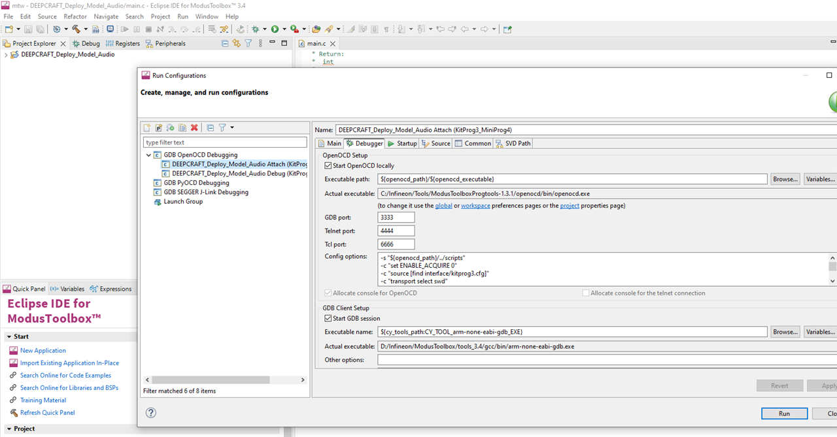Click the Project Explorer filter funnel icon
Viewport: 837px width, 437px height.
pos(248,43)
